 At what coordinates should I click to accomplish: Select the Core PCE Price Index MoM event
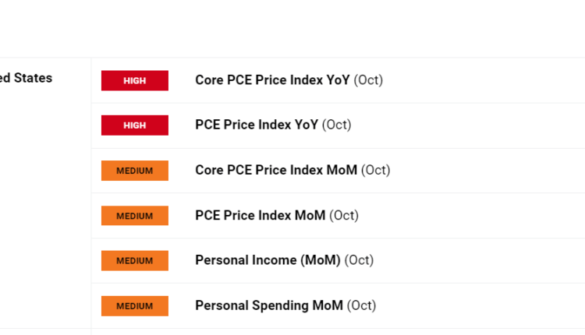coord(276,171)
